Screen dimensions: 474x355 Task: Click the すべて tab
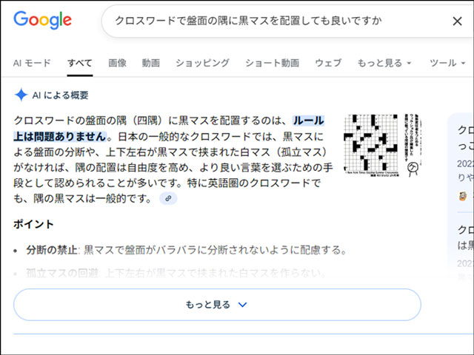point(79,64)
